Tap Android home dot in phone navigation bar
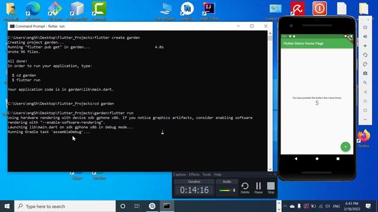The height and width of the screenshot is (212, 378). point(317,158)
